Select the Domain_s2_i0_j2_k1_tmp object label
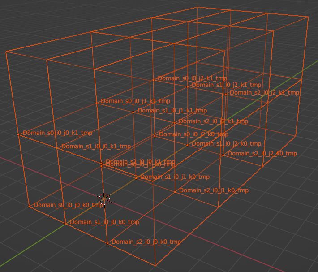 point(264,93)
